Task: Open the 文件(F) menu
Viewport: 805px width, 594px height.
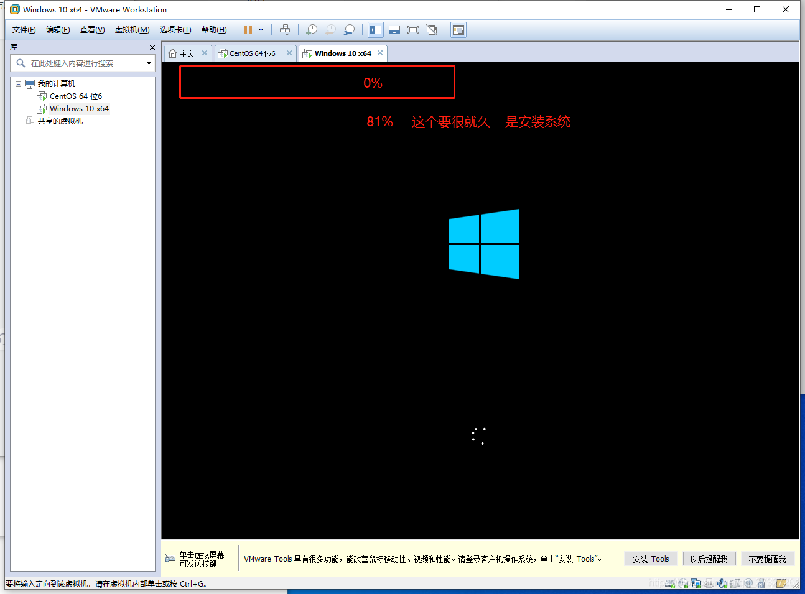Action: click(x=24, y=30)
